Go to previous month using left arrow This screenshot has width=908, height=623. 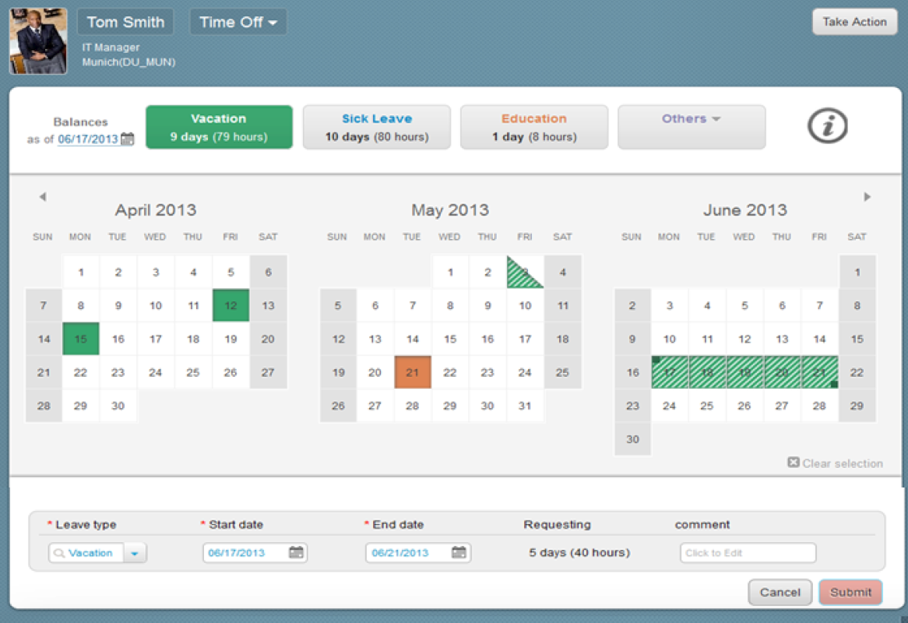[43, 197]
